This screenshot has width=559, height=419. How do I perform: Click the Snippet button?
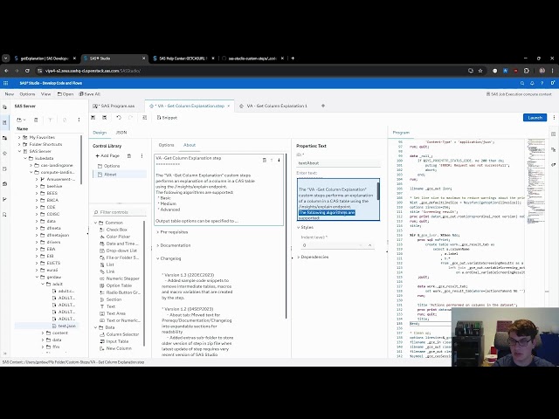coord(167,118)
